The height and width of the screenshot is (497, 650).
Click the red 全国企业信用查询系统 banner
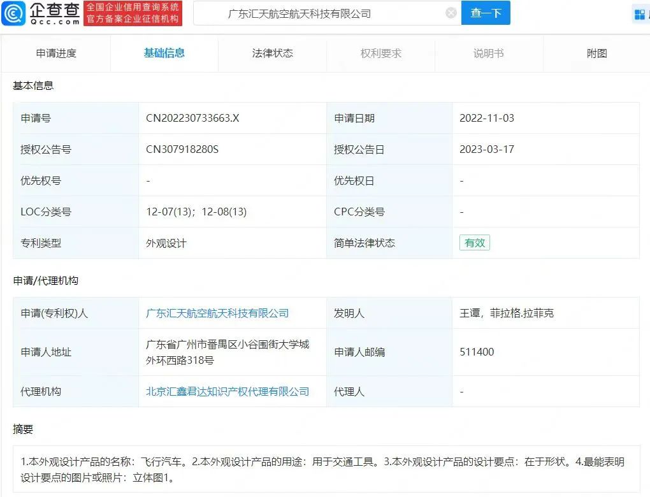click(x=133, y=13)
